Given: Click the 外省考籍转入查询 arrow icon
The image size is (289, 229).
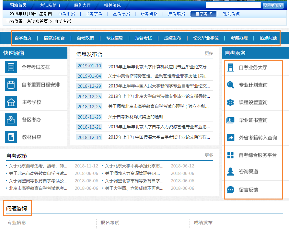Looking at the screenshot, I should click(230, 138).
